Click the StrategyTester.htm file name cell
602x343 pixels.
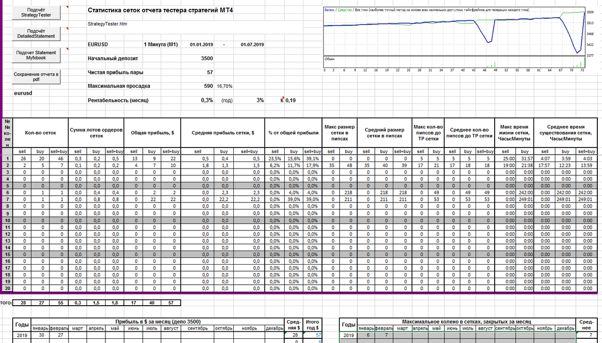pyautogui.click(x=107, y=24)
